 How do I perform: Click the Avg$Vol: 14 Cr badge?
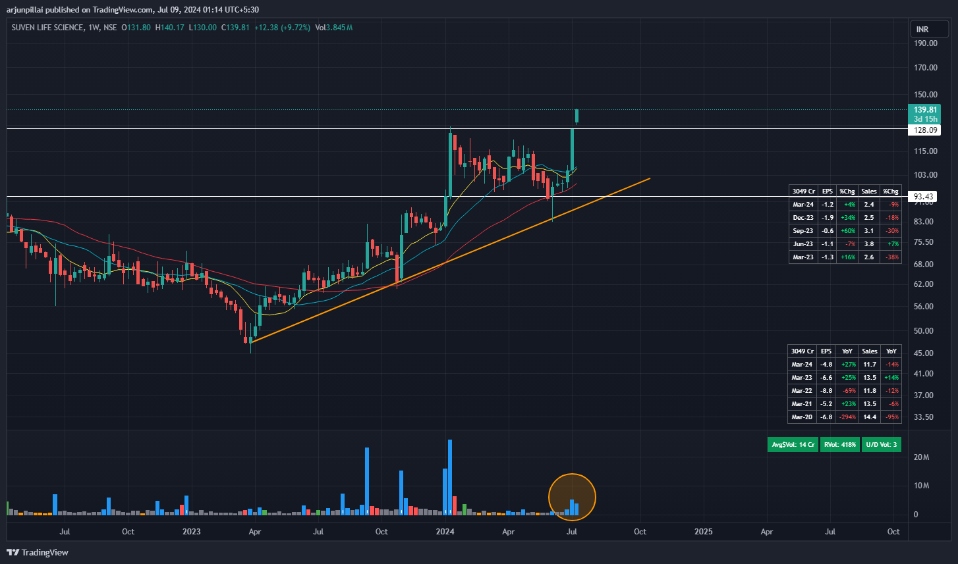793,445
